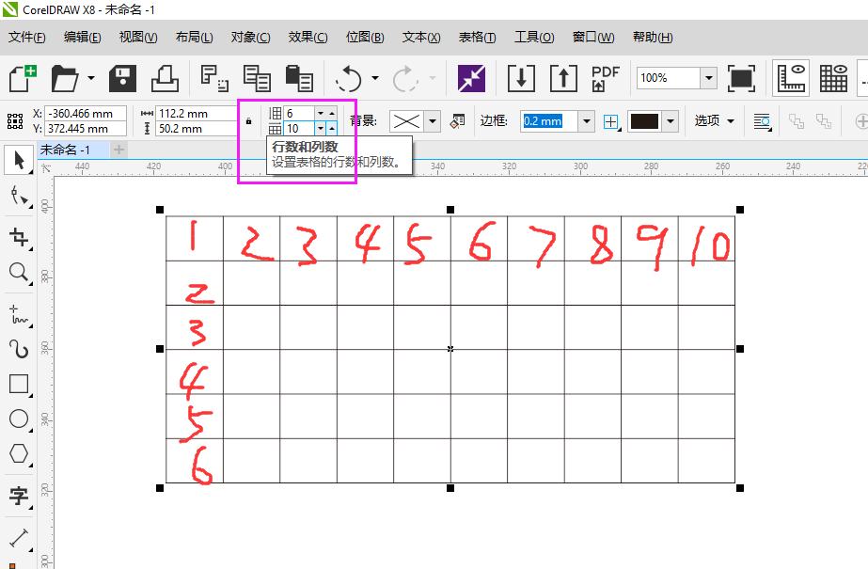Open the 效果(C) menu
This screenshot has height=569, width=868.
(x=308, y=37)
